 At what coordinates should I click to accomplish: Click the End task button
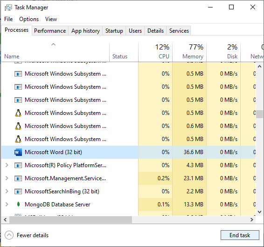pyautogui.click(x=240, y=235)
